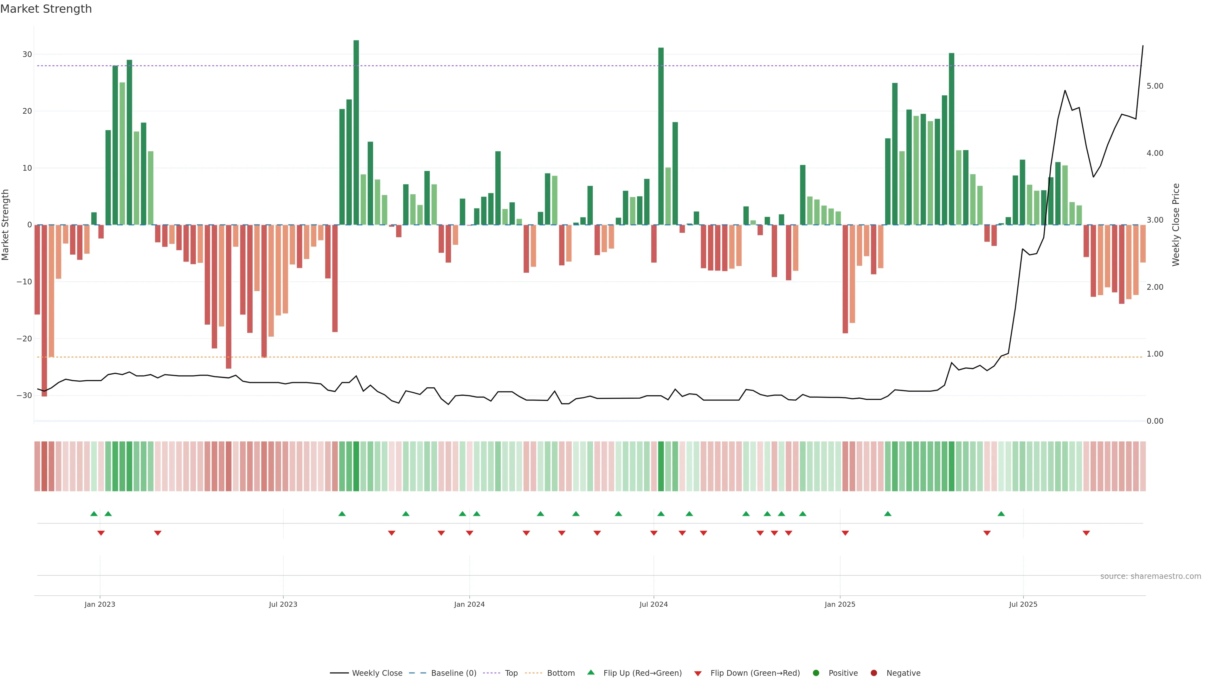Click the first green flip-up triangle marker
This screenshot has height=684, width=1217.
[93, 514]
